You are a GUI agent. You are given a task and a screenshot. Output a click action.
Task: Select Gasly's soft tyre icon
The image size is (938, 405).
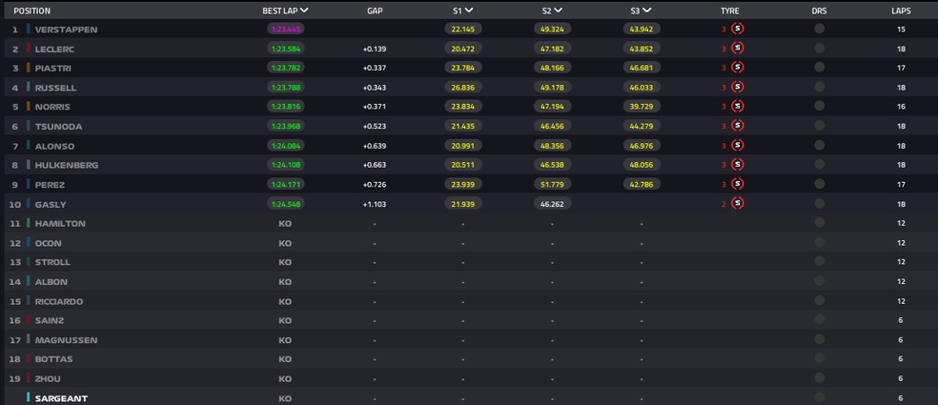tap(737, 204)
